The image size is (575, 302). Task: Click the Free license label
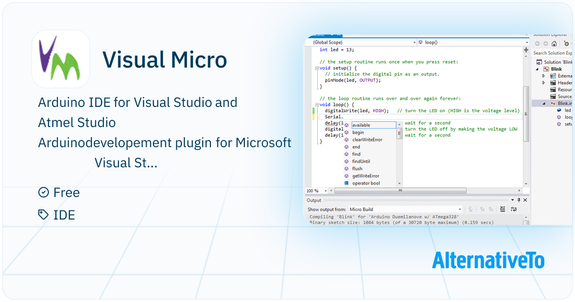[x=66, y=193]
